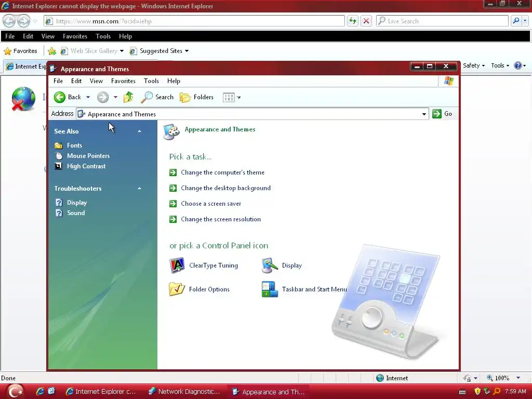532x399 pixels.
Task: Click the IE address bar URL field
Action: coord(194,21)
